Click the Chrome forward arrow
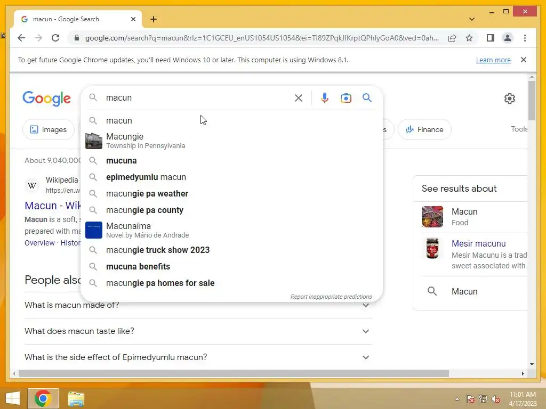This screenshot has height=409, width=546. (38, 38)
